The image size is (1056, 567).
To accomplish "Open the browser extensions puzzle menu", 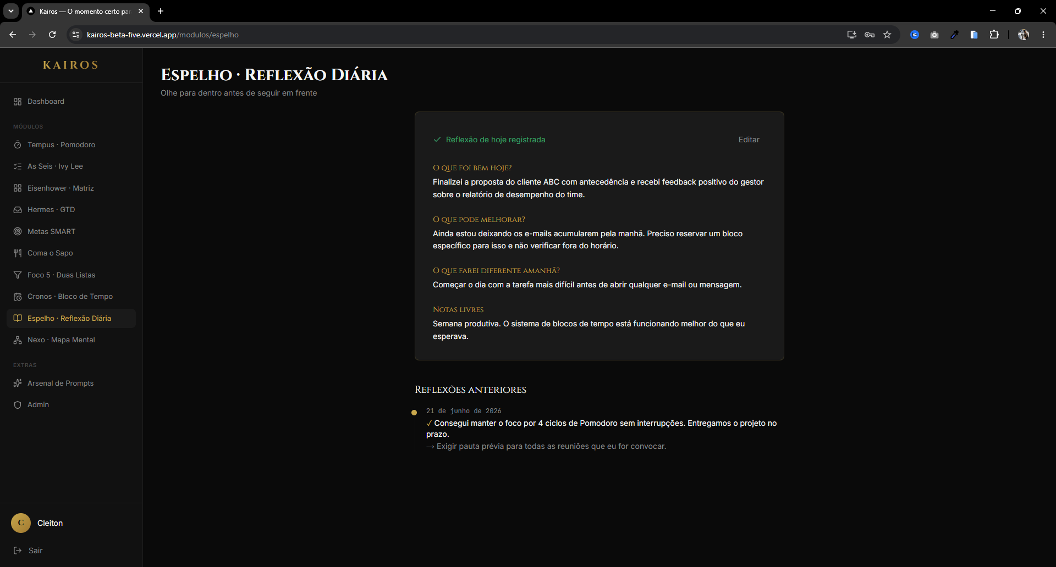I will pos(994,35).
